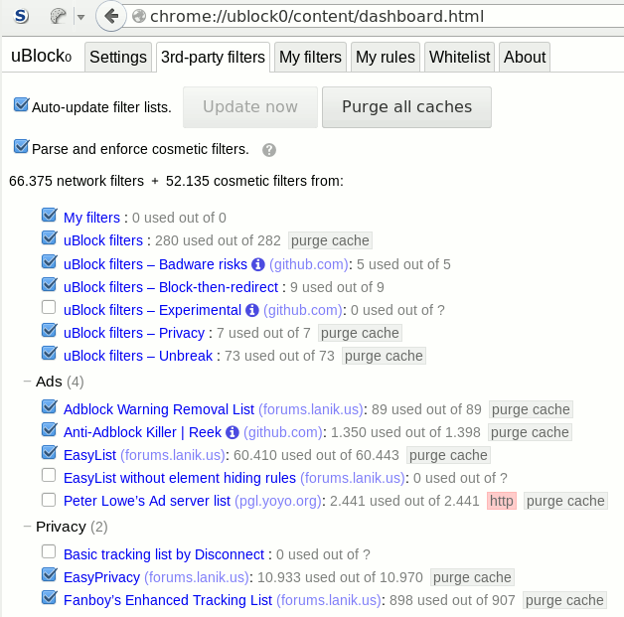This screenshot has height=617, width=624.
Task: Click the red http badge
Action: (x=502, y=501)
